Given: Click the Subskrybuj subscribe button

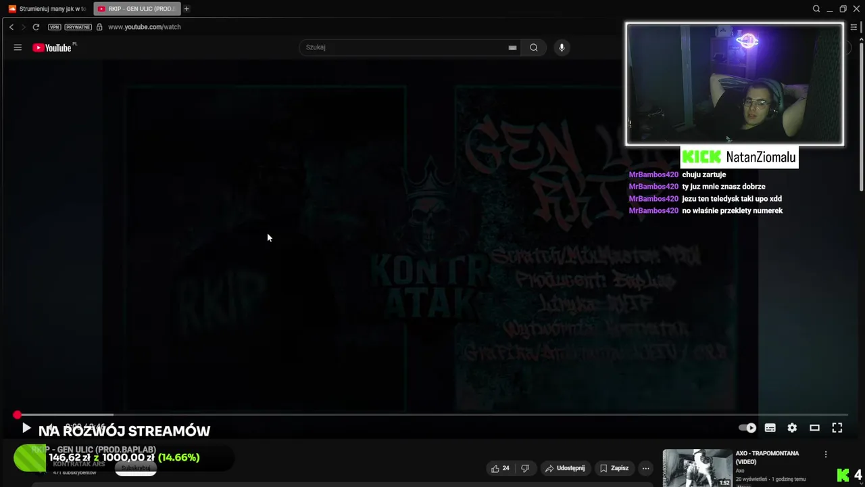Looking at the screenshot, I should coord(136,468).
